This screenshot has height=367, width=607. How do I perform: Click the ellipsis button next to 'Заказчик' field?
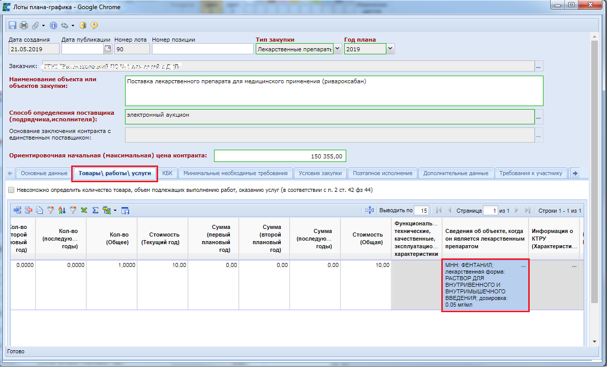click(x=539, y=66)
